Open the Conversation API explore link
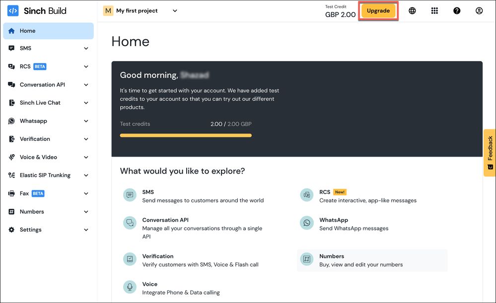 [165, 220]
